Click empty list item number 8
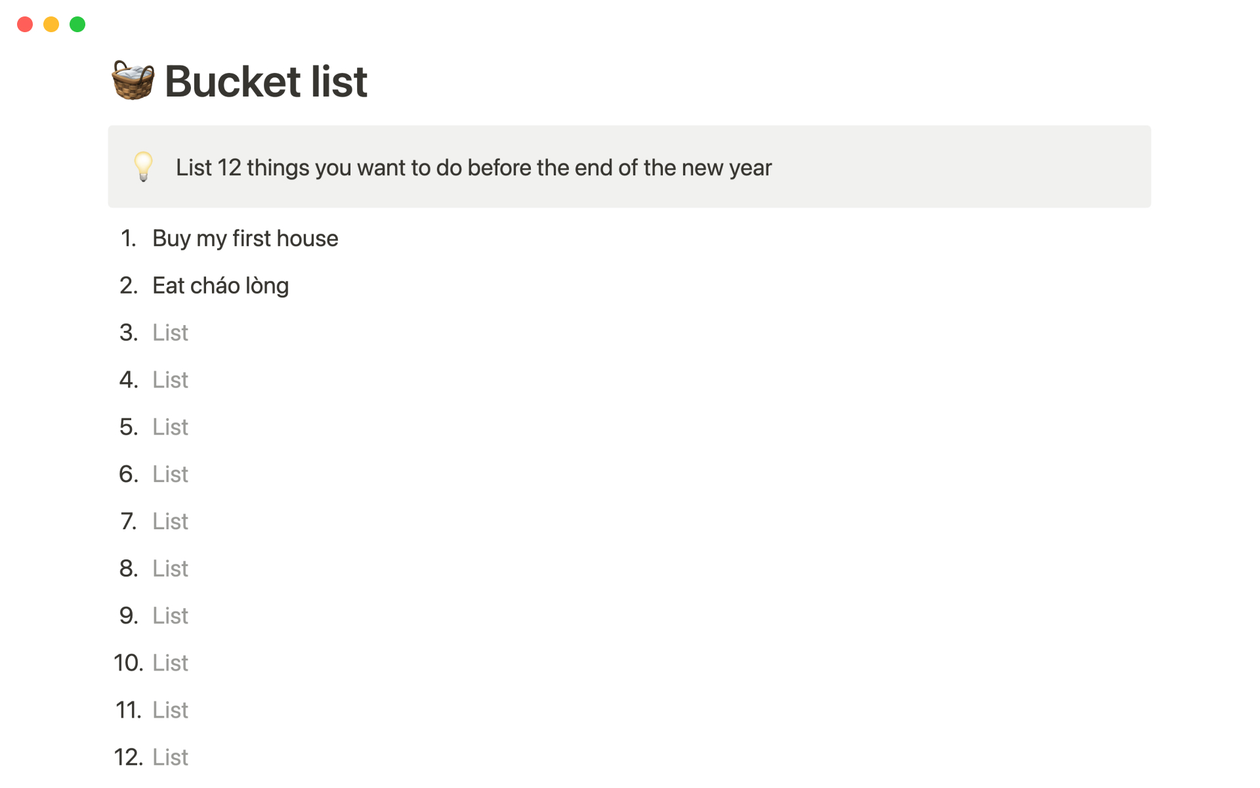Screen dimensions: 1260x788 (x=171, y=569)
